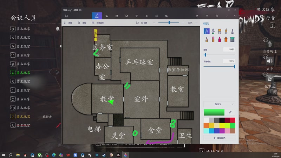Click the Paste clipboard icon
The height and width of the screenshot is (158, 281).
point(197,16)
